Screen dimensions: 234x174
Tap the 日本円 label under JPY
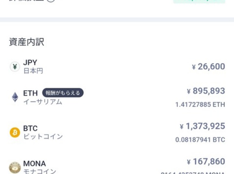coord(33,71)
